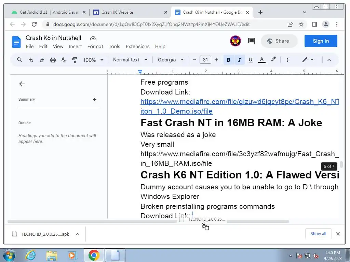Open the Windows Start button
This screenshot has height=262, width=350.
9,255
